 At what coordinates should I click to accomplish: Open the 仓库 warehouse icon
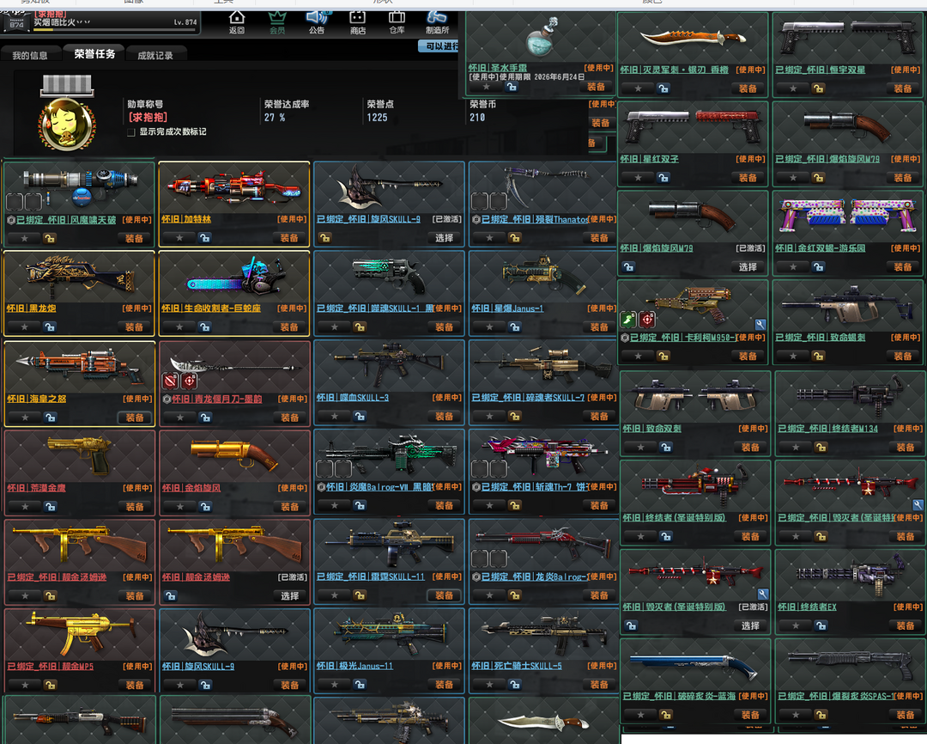click(397, 18)
